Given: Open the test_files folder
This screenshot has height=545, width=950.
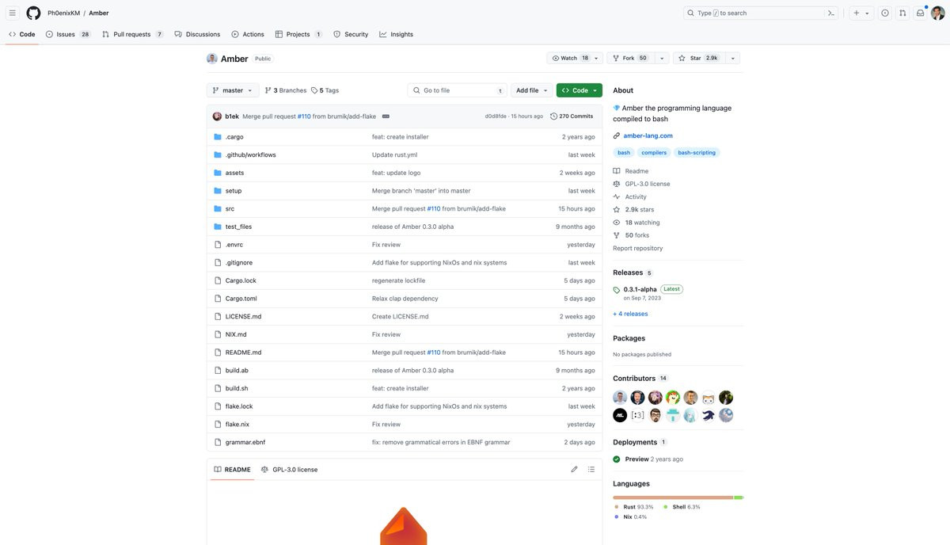Looking at the screenshot, I should click(238, 227).
